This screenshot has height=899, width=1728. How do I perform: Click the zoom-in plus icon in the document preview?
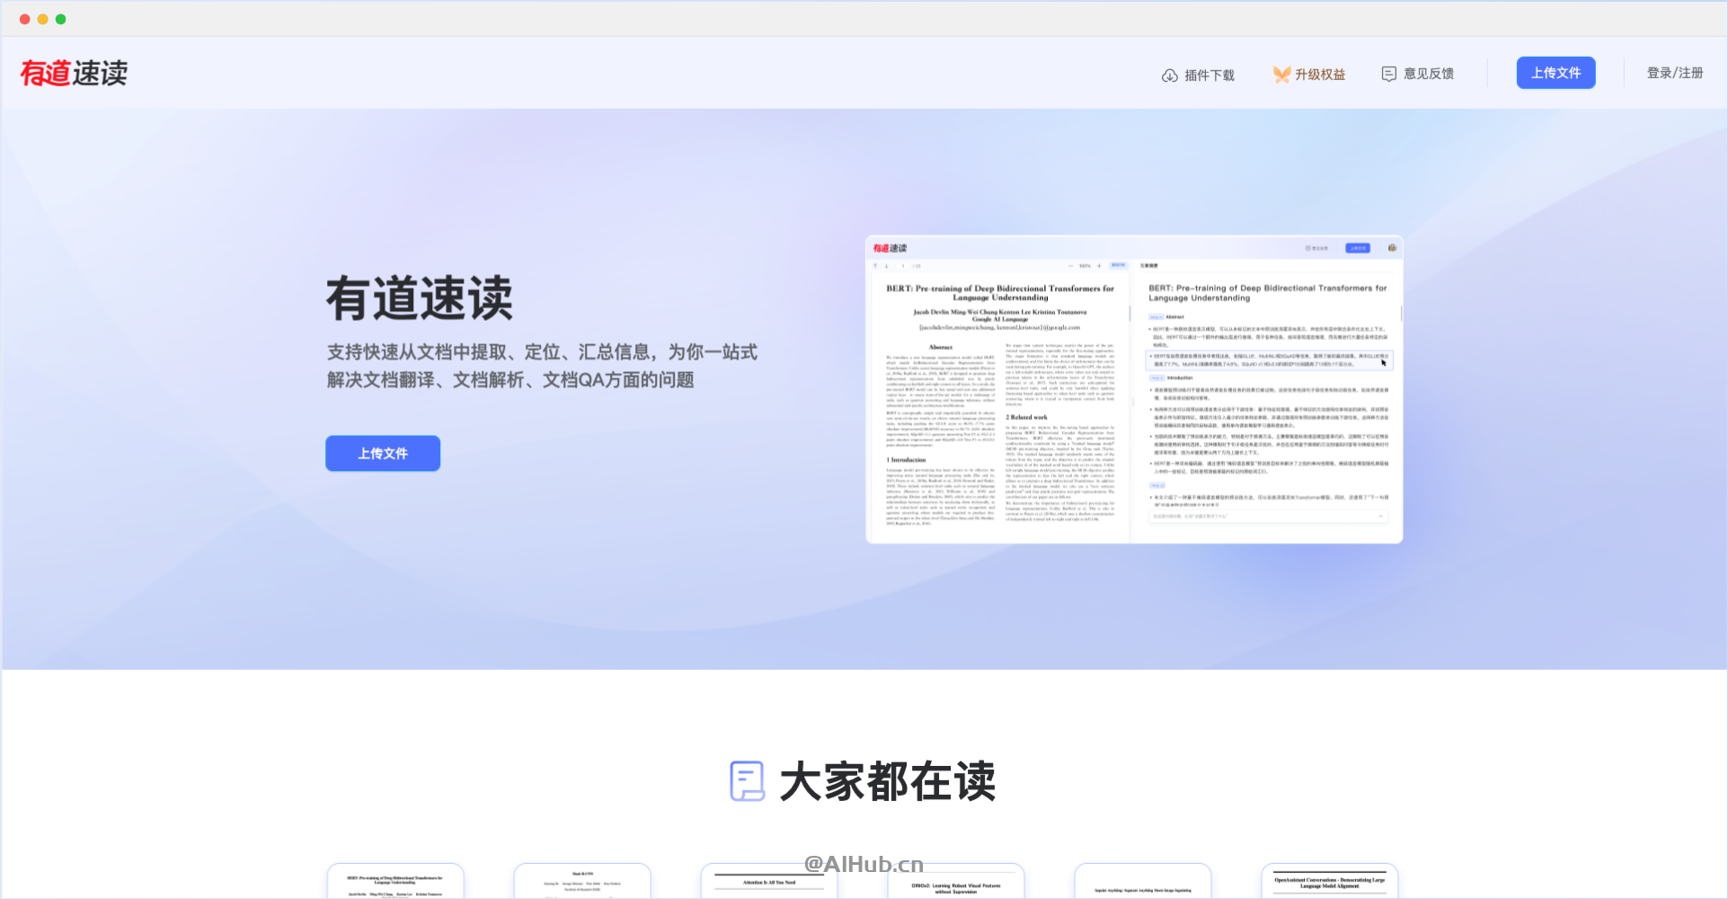[1099, 265]
